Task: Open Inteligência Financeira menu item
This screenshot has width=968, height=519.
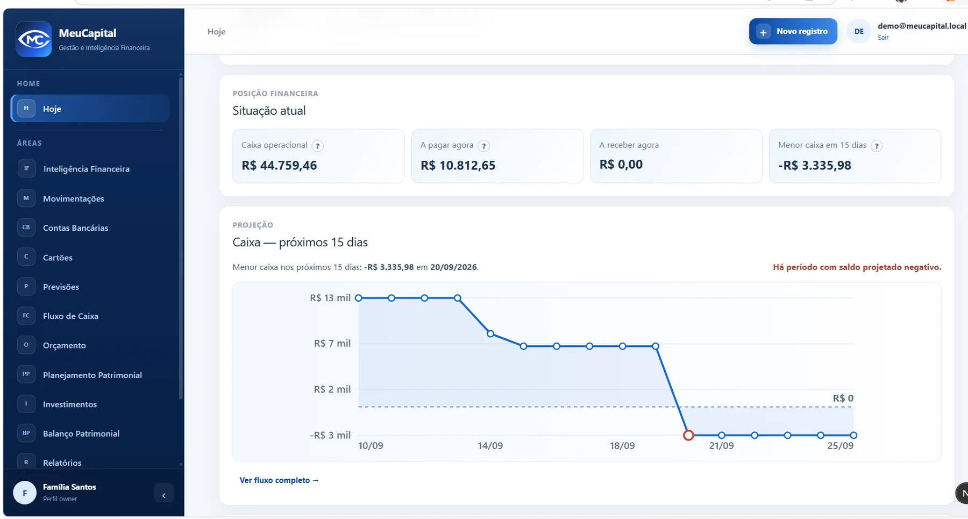Action: click(x=90, y=169)
